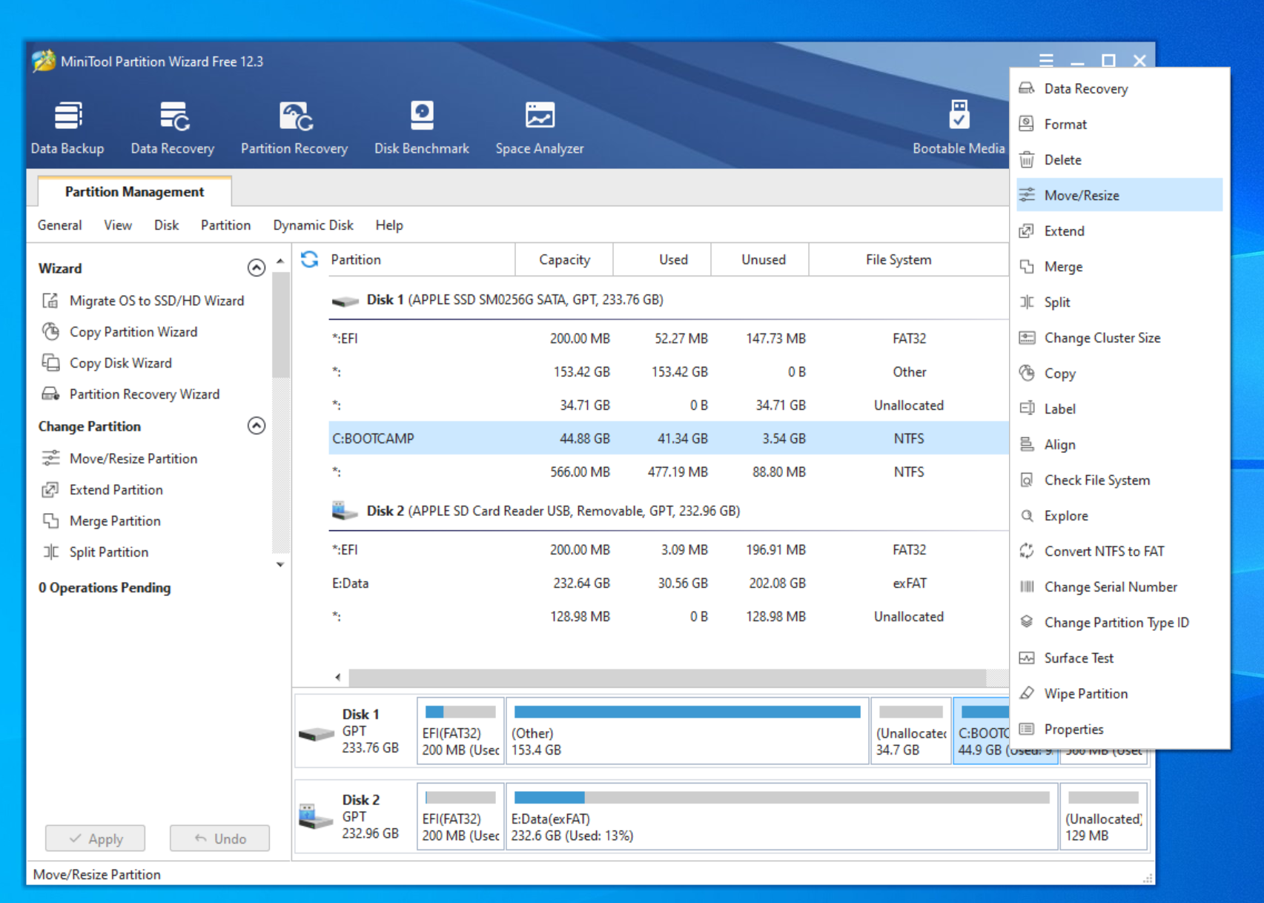Open the Data Backup tool
1264x903 pixels.
[x=67, y=128]
